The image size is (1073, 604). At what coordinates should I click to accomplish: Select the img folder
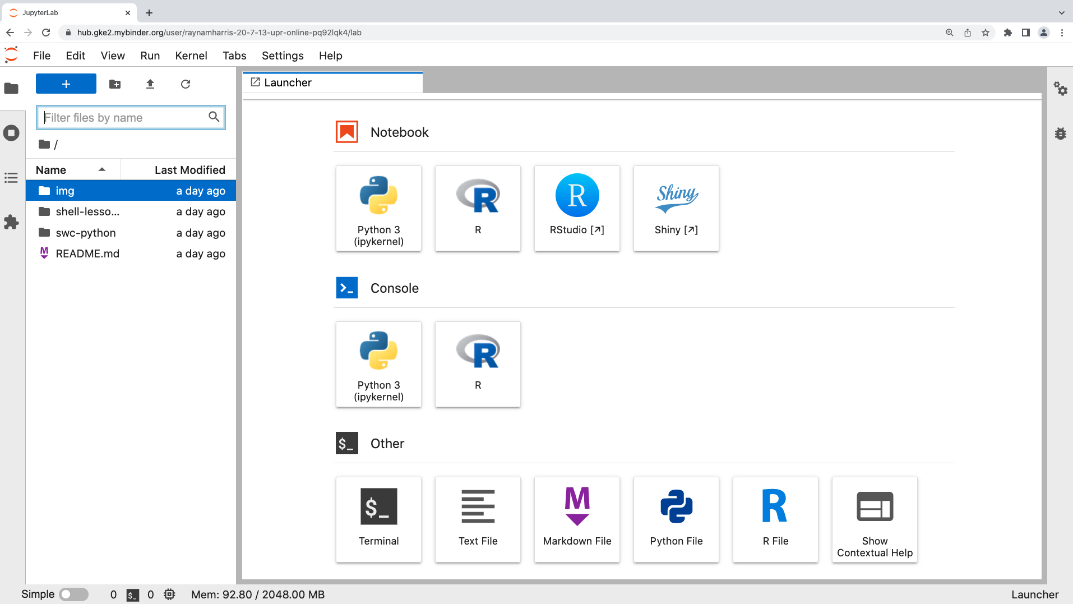(131, 191)
